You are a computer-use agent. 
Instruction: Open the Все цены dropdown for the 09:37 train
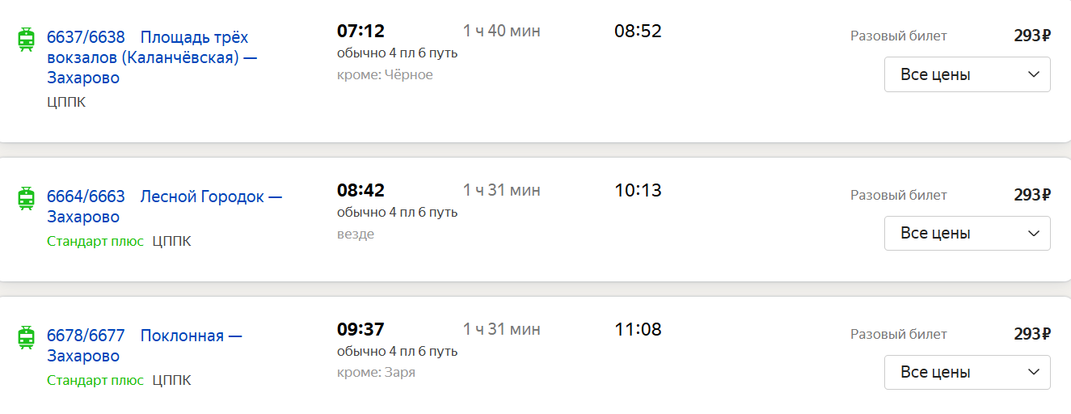pyautogui.click(x=967, y=372)
